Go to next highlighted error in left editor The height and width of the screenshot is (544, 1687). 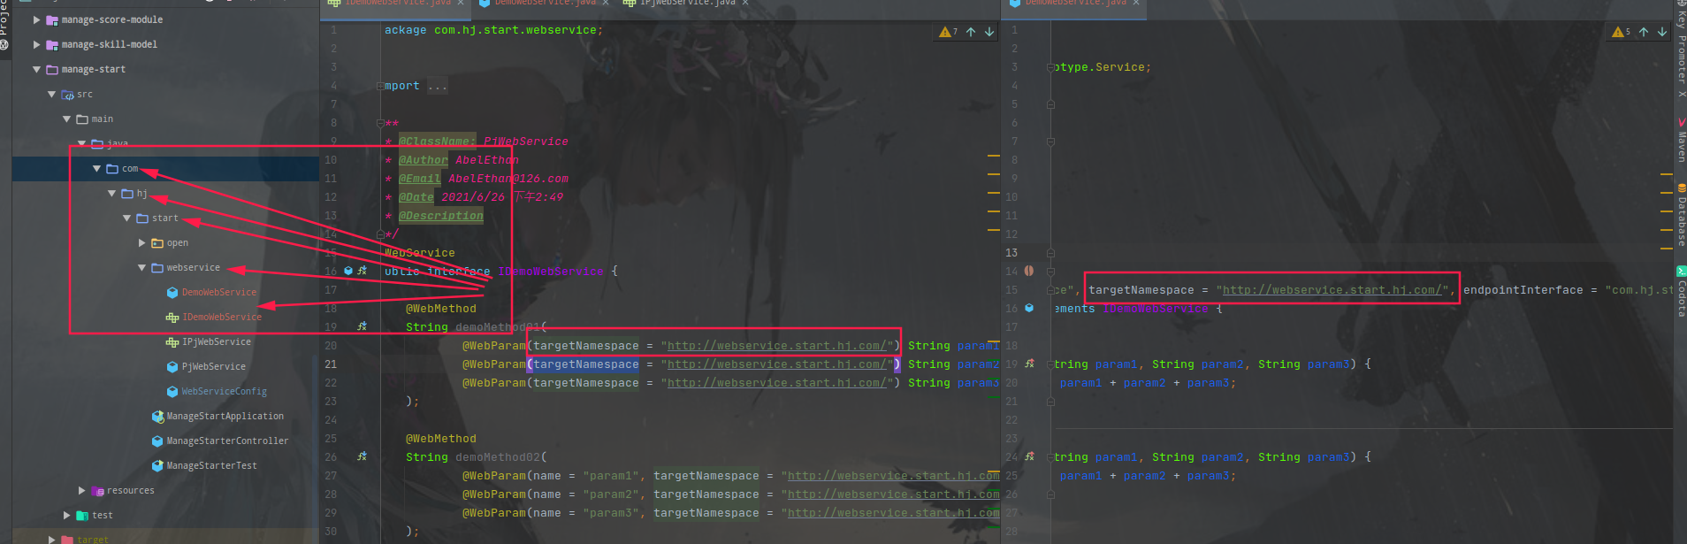coord(989,32)
